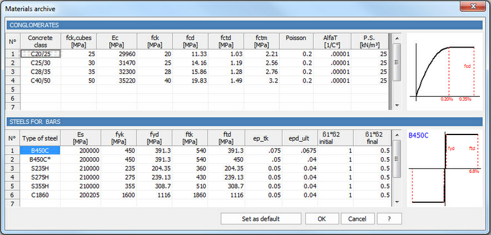
Task: Click conglomerates table scroll up arrow
Action: [x=397, y=38]
